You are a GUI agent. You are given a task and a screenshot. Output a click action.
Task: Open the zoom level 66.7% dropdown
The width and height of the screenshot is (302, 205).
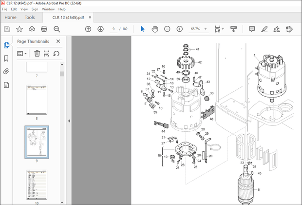[x=206, y=29]
